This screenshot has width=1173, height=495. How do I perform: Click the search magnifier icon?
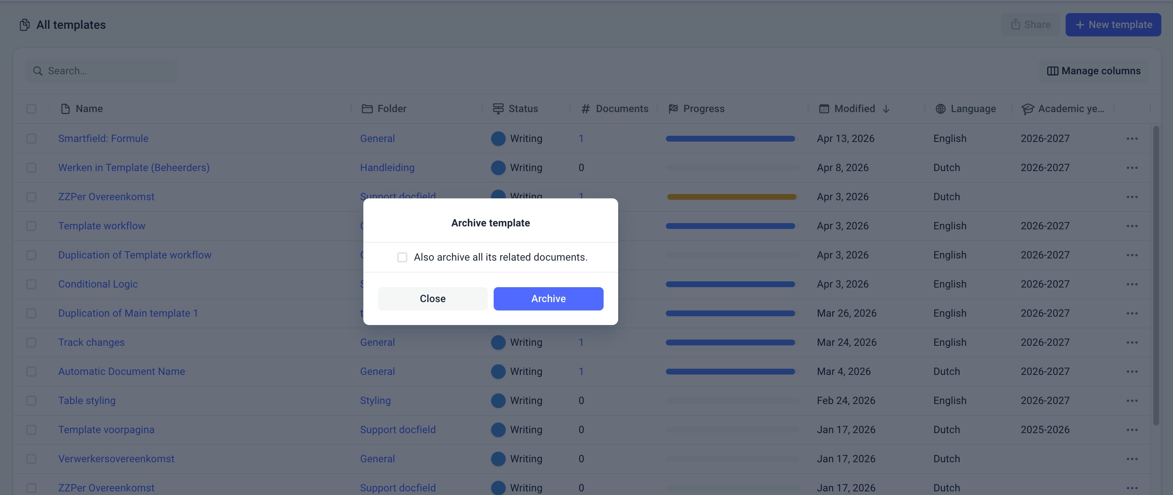38,71
